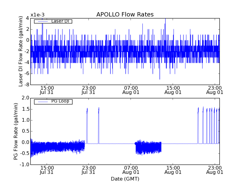Select the Laser DI legend entry
This screenshot has width=244, height=183.
click(53, 21)
